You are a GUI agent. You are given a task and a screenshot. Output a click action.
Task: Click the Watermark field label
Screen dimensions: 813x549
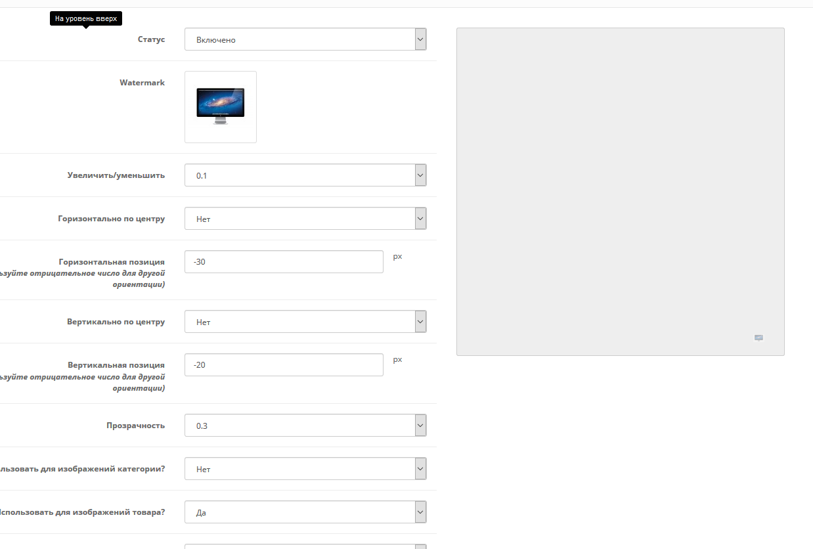pos(142,83)
